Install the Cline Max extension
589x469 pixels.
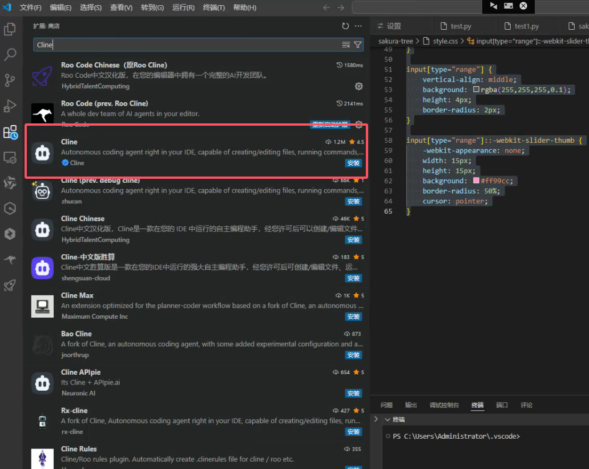pyautogui.click(x=353, y=316)
